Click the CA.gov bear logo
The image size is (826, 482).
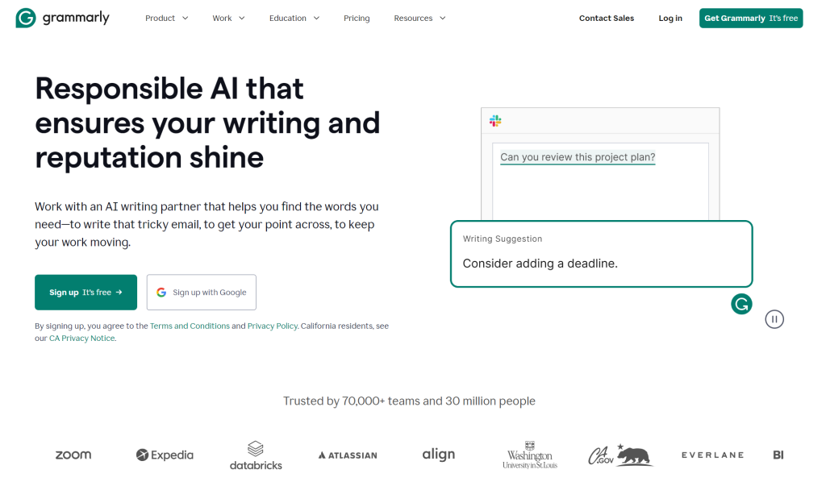pos(619,454)
